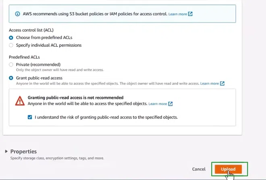This screenshot has height=180, width=266.
Task: Click the red warning triangle icon
Action: [20, 101]
